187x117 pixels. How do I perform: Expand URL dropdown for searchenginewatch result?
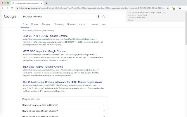pyautogui.click(x=99, y=85)
